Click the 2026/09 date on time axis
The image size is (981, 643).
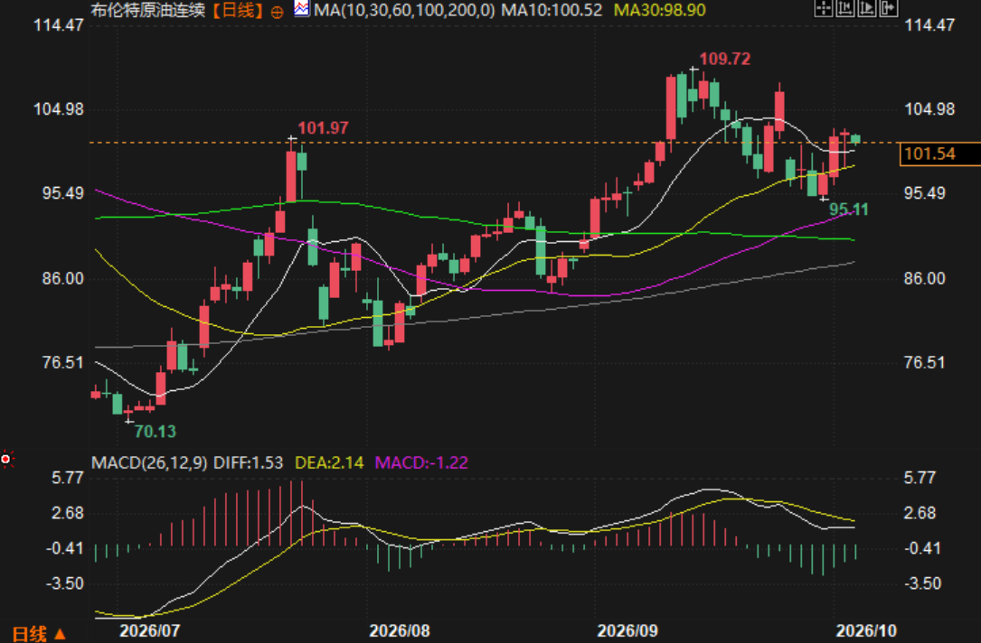pos(627,630)
